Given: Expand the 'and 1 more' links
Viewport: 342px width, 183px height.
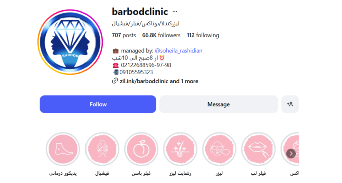Looking at the screenshot, I should tap(184, 81).
